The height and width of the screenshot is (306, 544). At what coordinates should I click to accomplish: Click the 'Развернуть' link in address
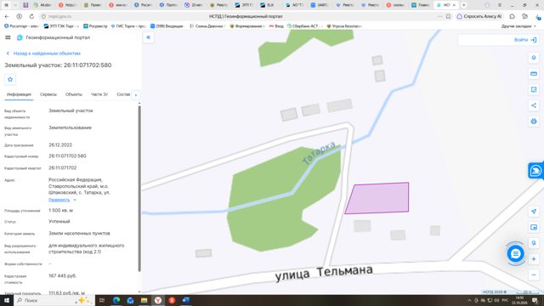click(59, 200)
